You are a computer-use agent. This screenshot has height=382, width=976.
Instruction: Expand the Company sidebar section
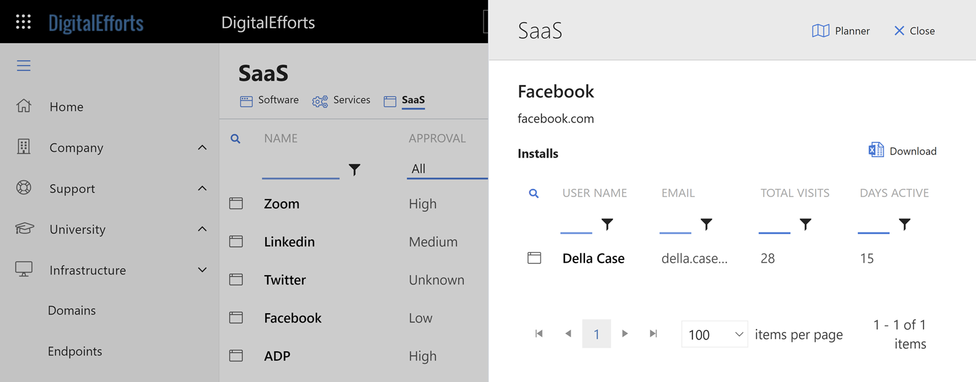[x=202, y=148]
